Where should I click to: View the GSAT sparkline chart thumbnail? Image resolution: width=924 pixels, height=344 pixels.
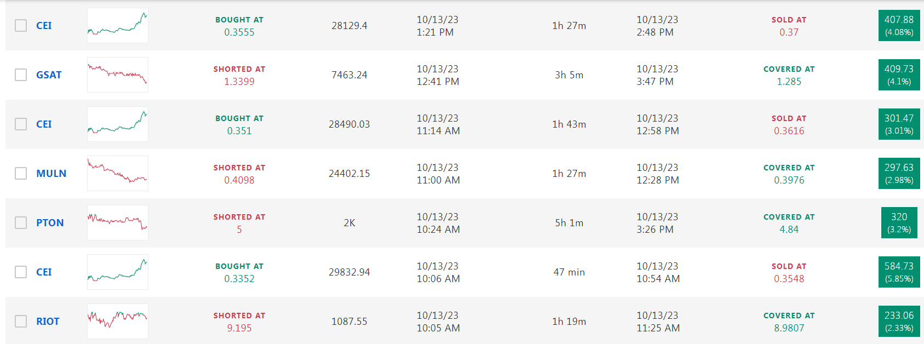pyautogui.click(x=117, y=74)
